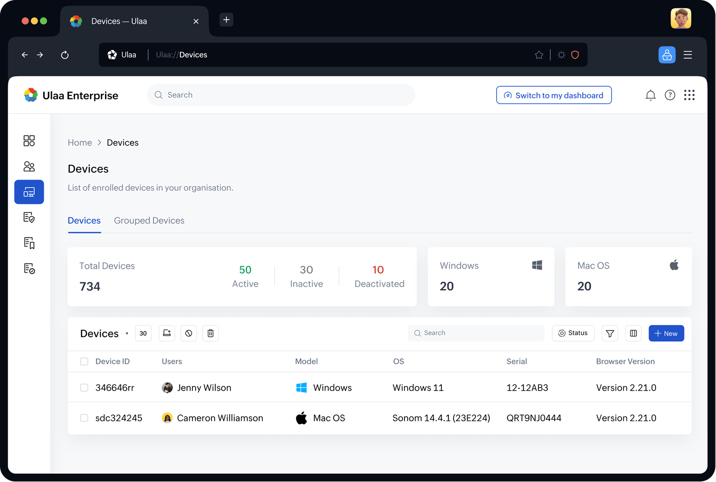The width and height of the screenshot is (716, 482).
Task: Open the shield policy list sidebar icon
Action: pos(29,218)
